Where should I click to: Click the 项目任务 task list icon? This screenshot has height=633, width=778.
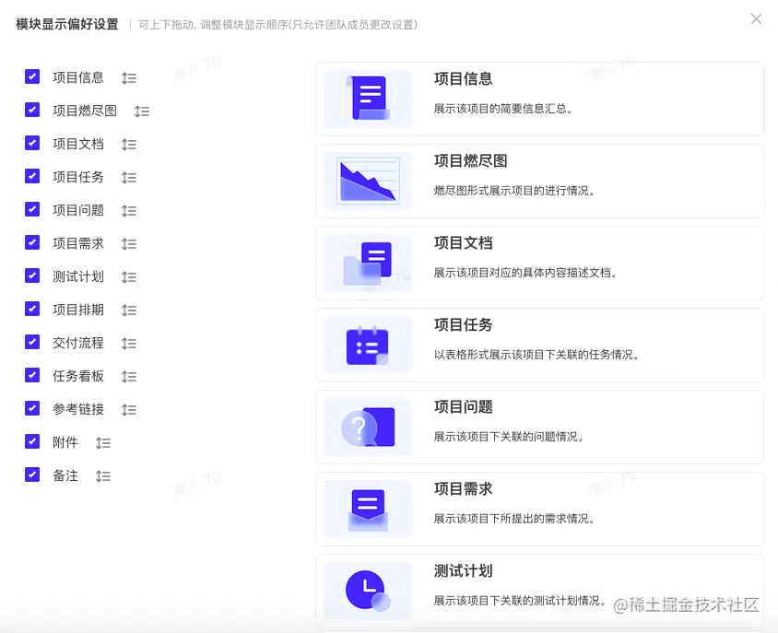pos(367,344)
